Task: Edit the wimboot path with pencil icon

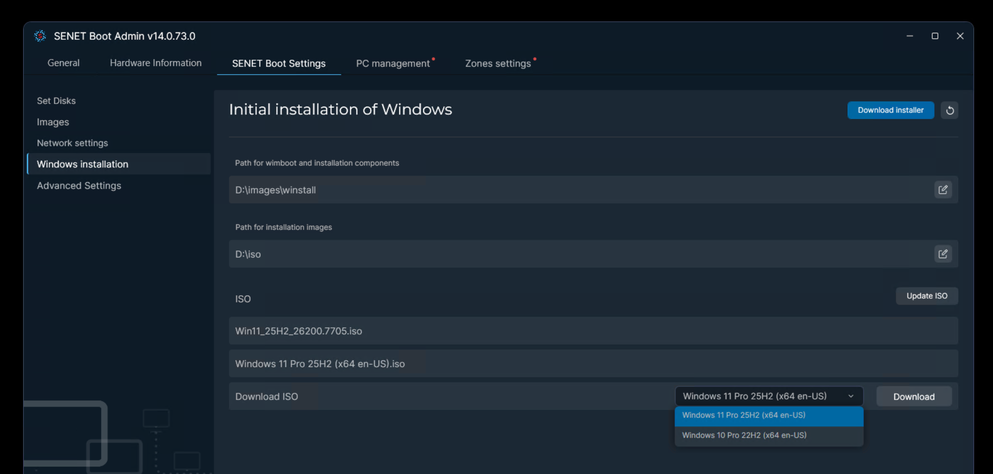Action: [943, 190]
